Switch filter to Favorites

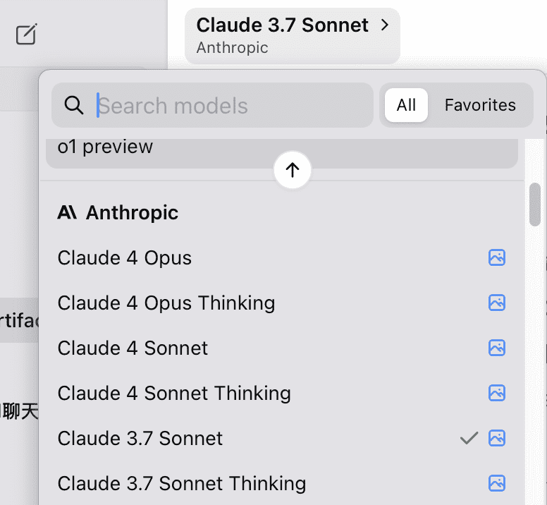pyautogui.click(x=480, y=105)
